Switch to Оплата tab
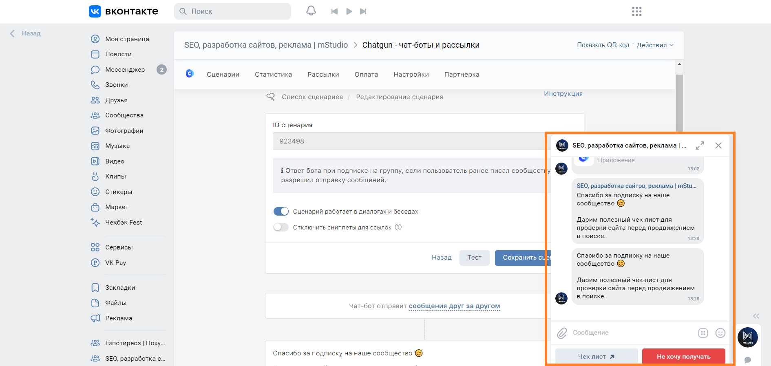The width and height of the screenshot is (771, 366). pos(366,75)
